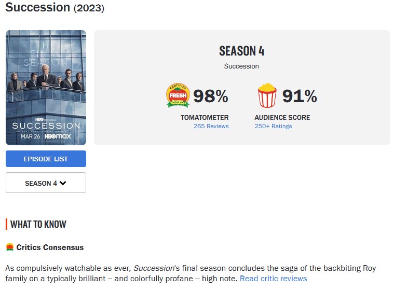Open the 250+ Ratings link
Viewport: 394px width, 290px height.
click(273, 126)
